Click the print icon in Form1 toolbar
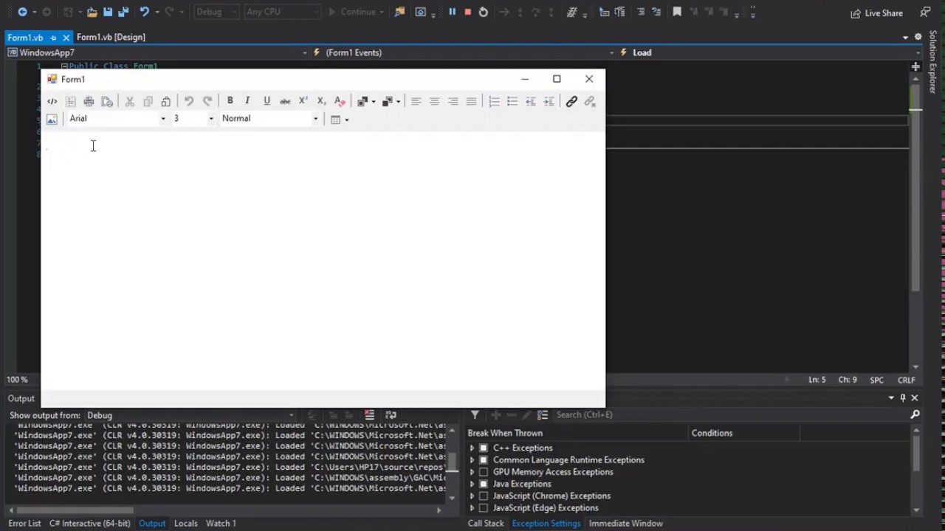Screen dimensions: 945x531 coord(89,101)
